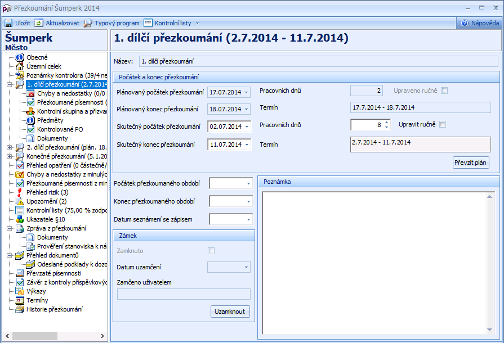This screenshot has height=343, width=504.
Task: Select Obecné info icon in tree
Action: (x=20, y=57)
